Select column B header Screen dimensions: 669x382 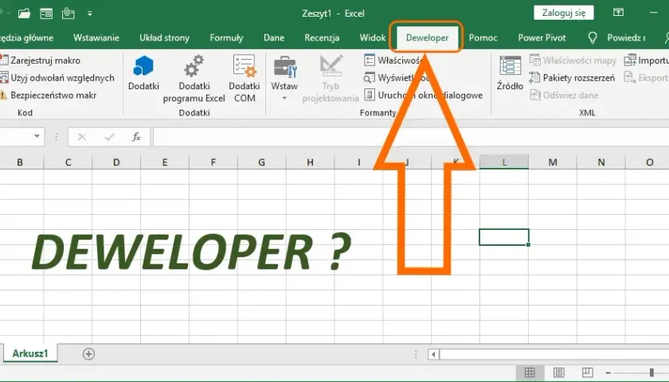tap(20, 162)
